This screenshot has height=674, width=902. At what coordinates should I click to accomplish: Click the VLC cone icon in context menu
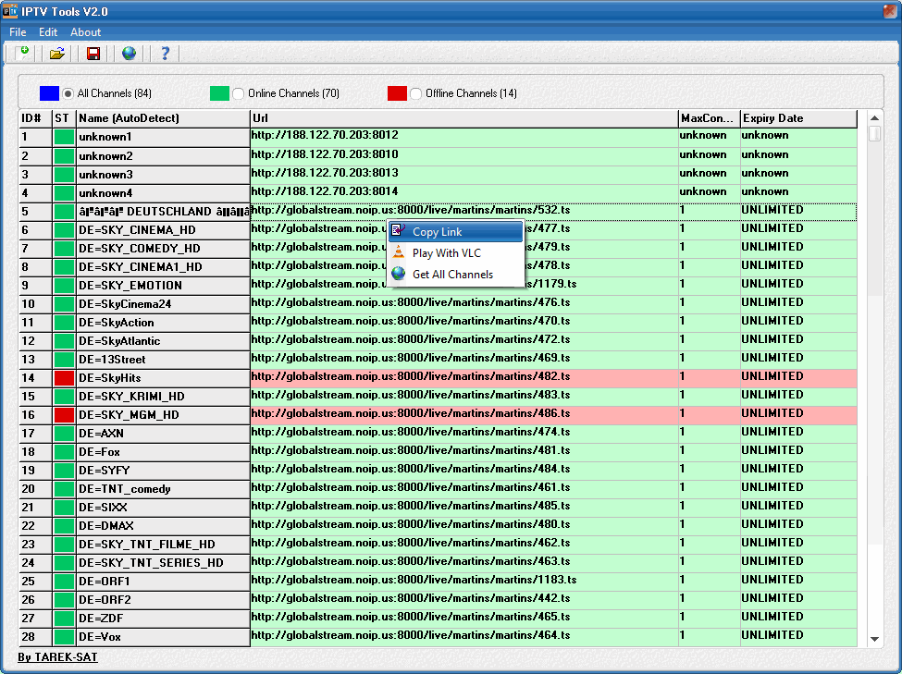tap(399, 251)
